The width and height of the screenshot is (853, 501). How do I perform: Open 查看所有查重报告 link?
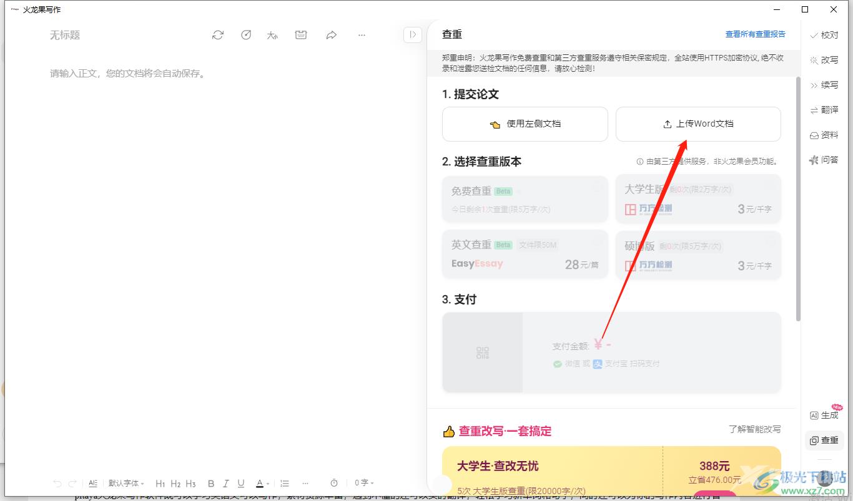[755, 34]
